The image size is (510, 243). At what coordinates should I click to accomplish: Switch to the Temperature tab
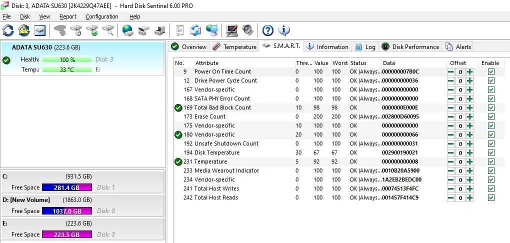(234, 47)
